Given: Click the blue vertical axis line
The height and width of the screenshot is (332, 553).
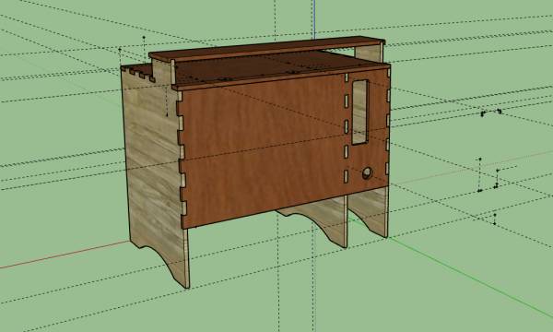Looking at the screenshot, I should coord(313,19).
